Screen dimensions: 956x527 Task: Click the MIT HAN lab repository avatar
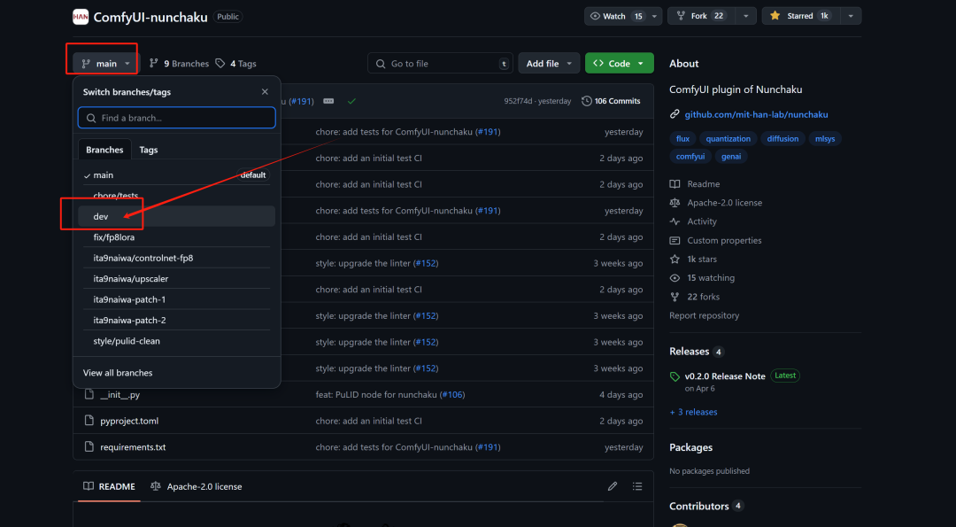tap(81, 17)
